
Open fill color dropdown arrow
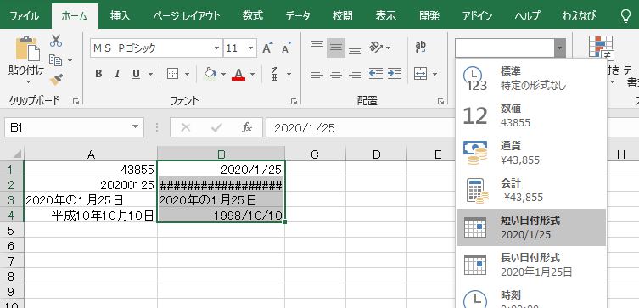point(223,74)
